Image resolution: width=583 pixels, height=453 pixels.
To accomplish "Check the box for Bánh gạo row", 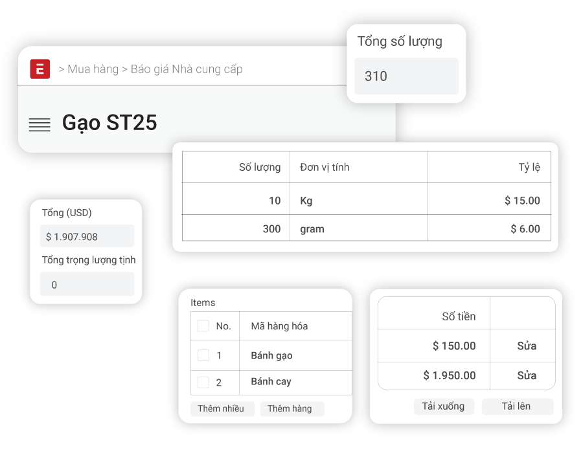I will (x=203, y=355).
